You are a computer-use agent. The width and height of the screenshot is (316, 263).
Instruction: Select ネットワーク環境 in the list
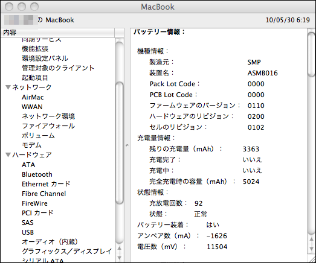(x=48, y=116)
